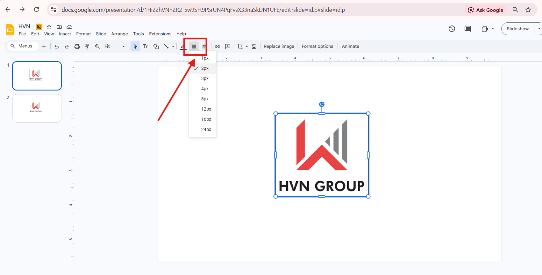Screen dimensions: 542x275
Task: Click the yellow offline badge beside HVN
Action: (39, 27)
